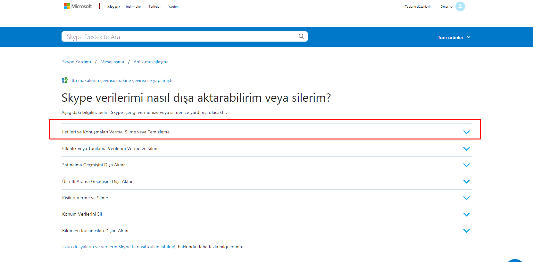Viewport: 533px width, 262px height.
Task: Click the Toplantı düzenleyin link
Action: click(418, 7)
